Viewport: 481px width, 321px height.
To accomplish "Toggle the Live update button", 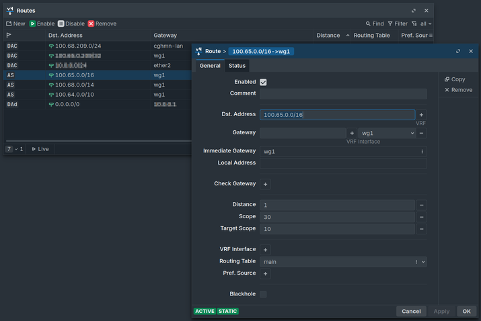I will [x=40, y=149].
